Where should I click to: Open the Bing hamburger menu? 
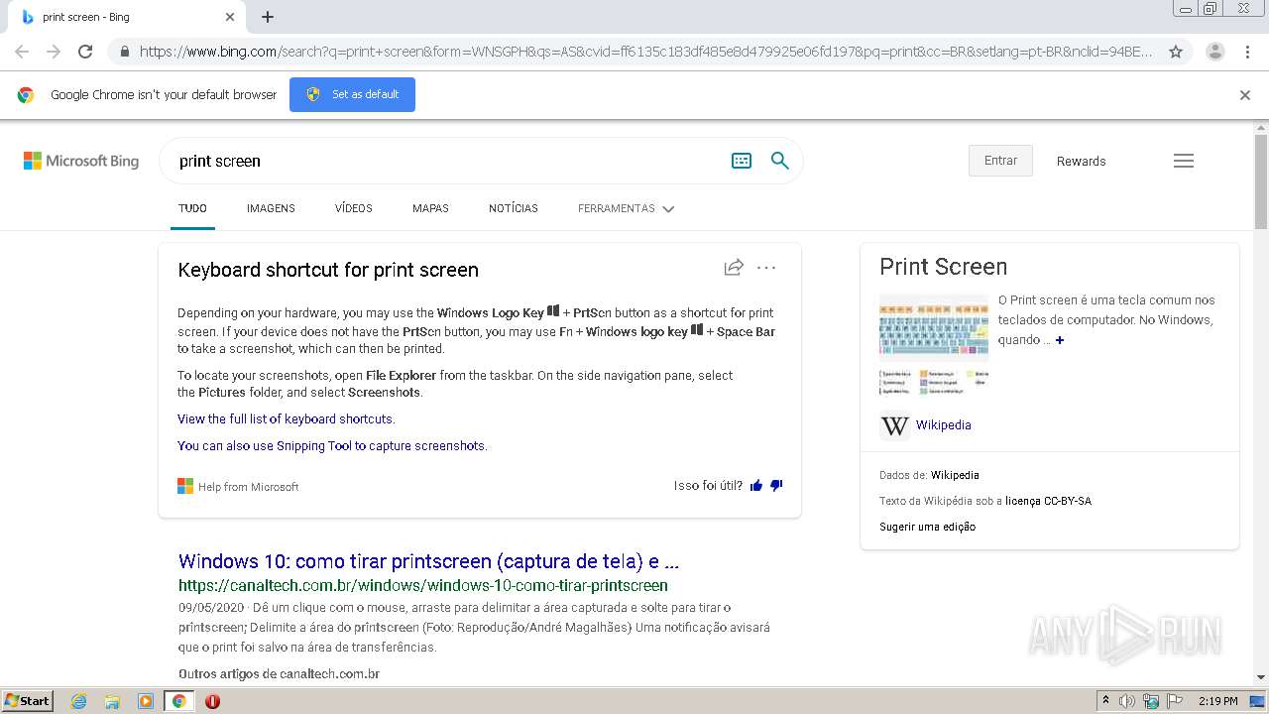click(x=1184, y=161)
